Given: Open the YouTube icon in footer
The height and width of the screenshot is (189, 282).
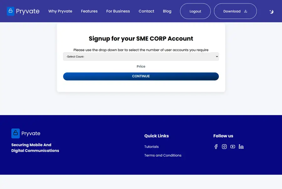Looking at the screenshot, I should point(233,147).
